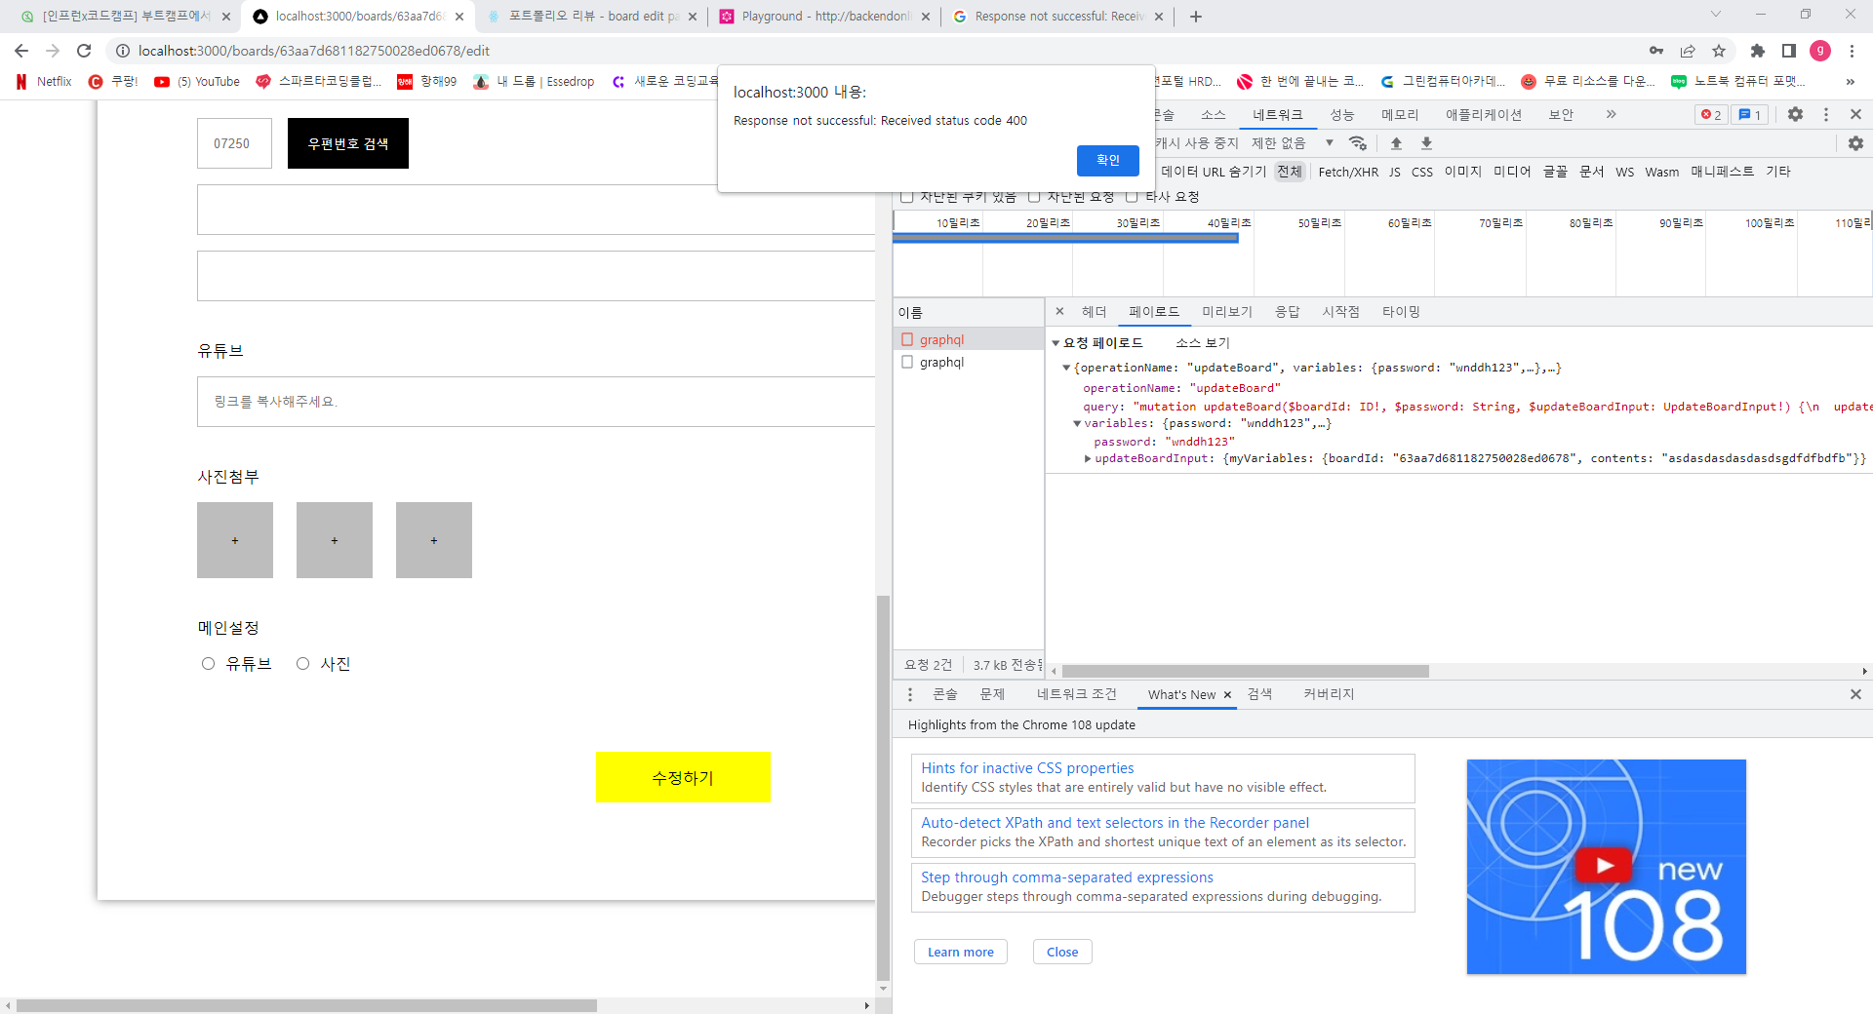Click 확인 in the alert dialog
The width and height of the screenshot is (1873, 1014).
pos(1108,160)
